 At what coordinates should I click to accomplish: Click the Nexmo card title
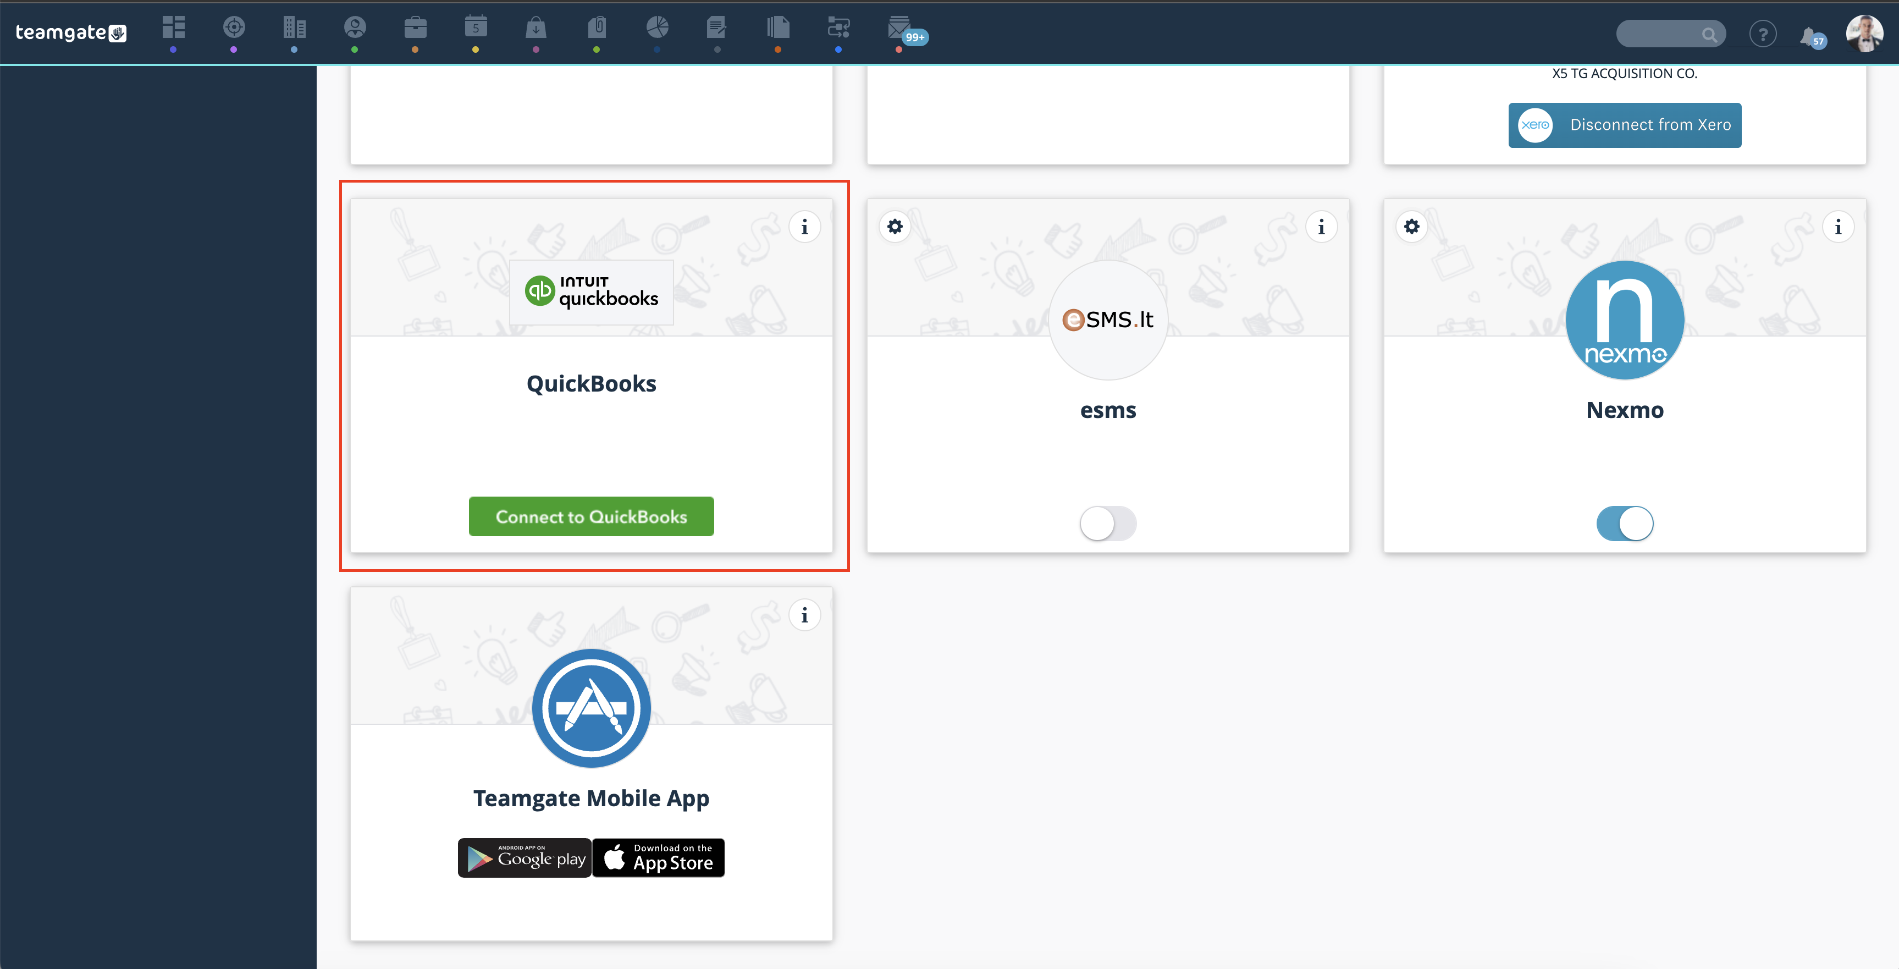(1625, 410)
